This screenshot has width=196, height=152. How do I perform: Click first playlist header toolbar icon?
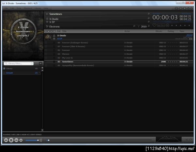point(46,31)
